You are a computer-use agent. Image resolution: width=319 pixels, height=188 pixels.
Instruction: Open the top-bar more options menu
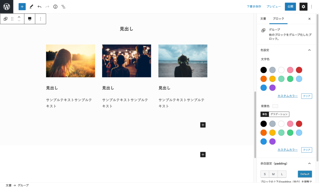point(312,7)
